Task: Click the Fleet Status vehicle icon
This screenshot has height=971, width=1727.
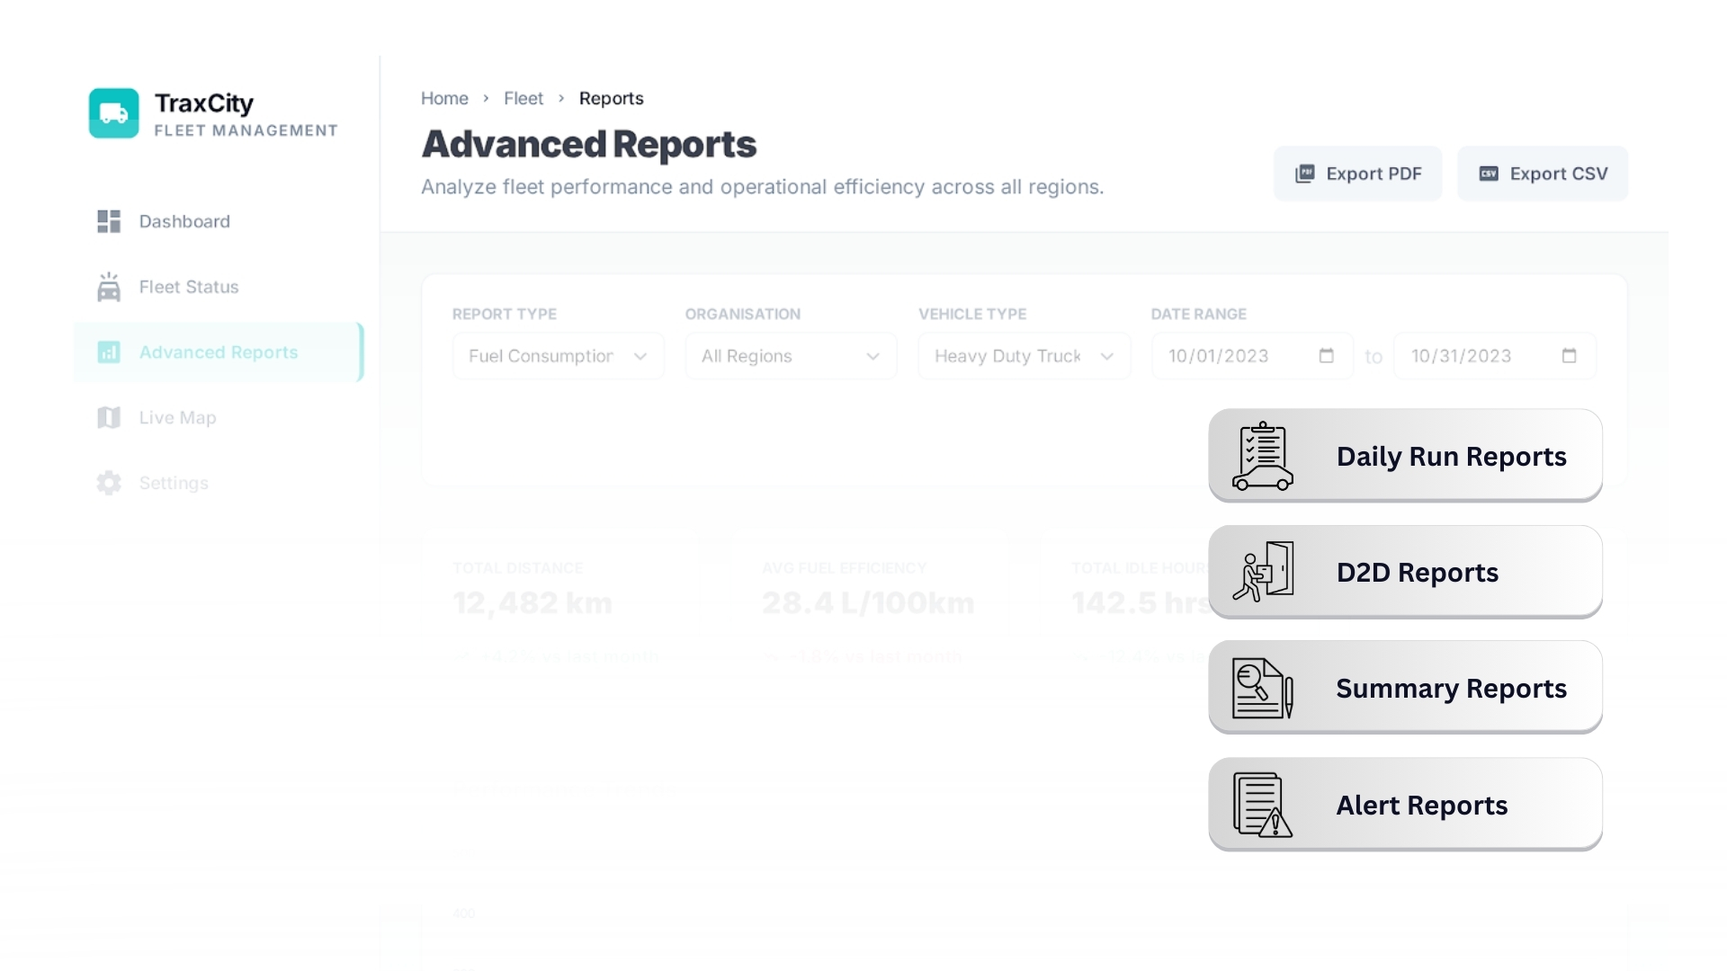Action: click(109, 287)
